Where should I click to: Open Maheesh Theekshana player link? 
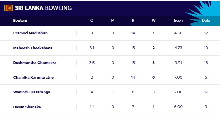click(33, 48)
